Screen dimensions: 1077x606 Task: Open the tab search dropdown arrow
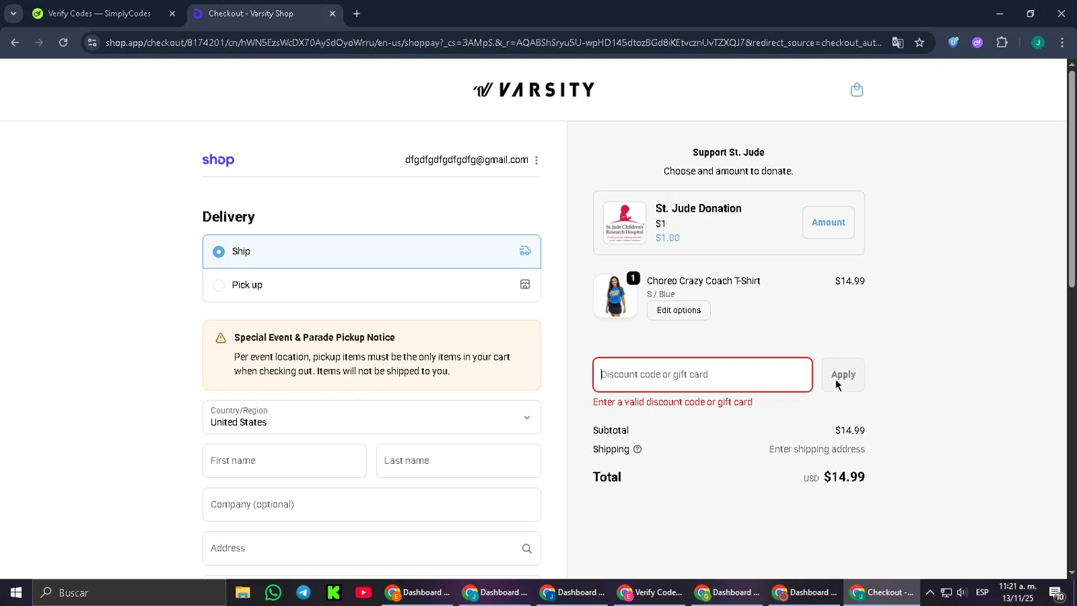(x=13, y=14)
